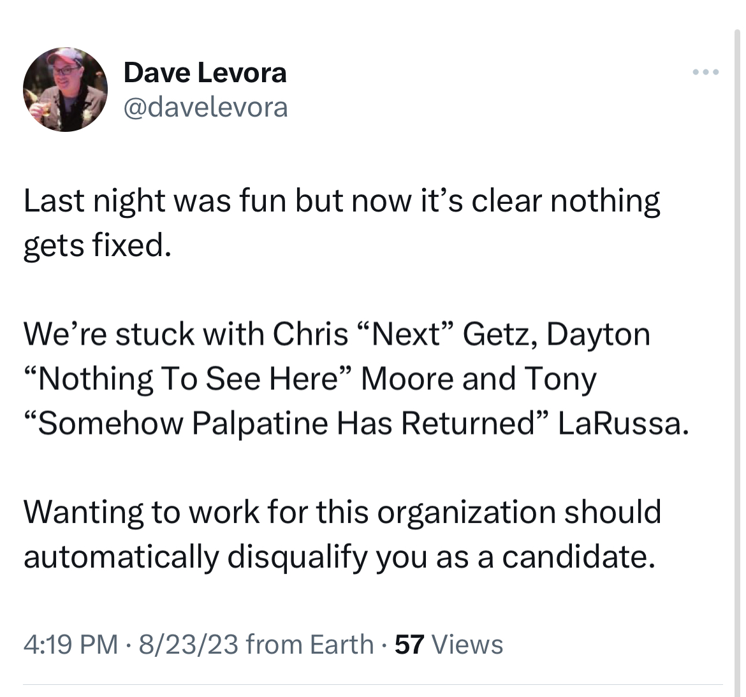The width and height of the screenshot is (746, 697).
Task: Select "Somehow Palpatine Has Returned" quote
Action: (286, 423)
